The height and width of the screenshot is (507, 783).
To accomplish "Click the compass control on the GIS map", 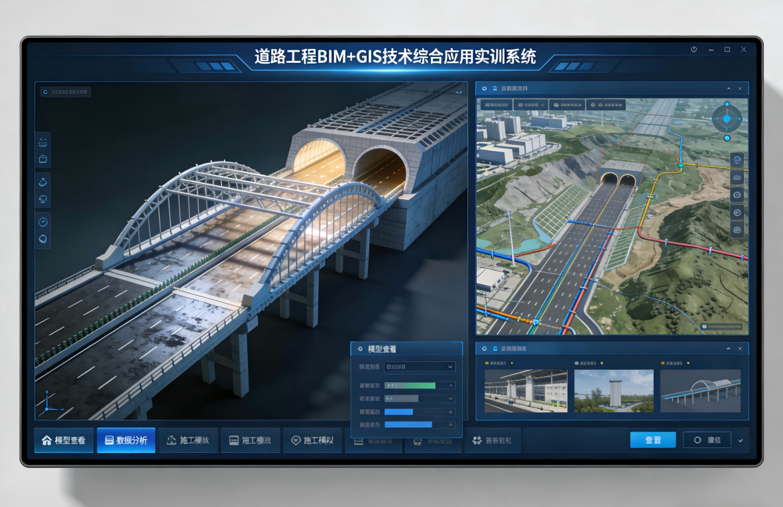I will click(x=728, y=118).
